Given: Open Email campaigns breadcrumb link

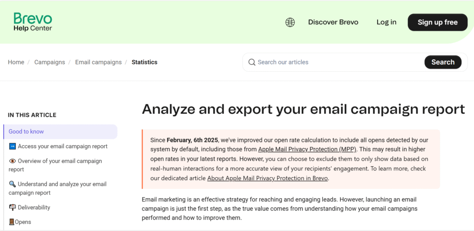Looking at the screenshot, I should pyautogui.click(x=98, y=62).
